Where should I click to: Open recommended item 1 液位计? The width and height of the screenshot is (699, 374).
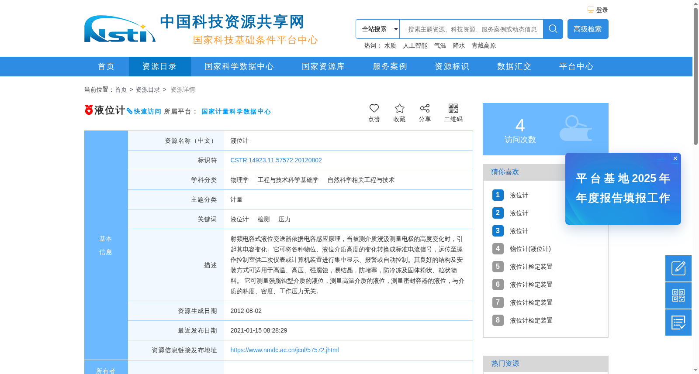point(519,195)
